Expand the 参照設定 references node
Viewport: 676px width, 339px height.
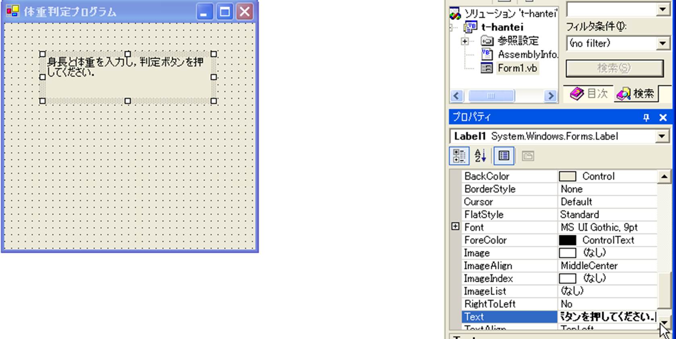pos(465,41)
